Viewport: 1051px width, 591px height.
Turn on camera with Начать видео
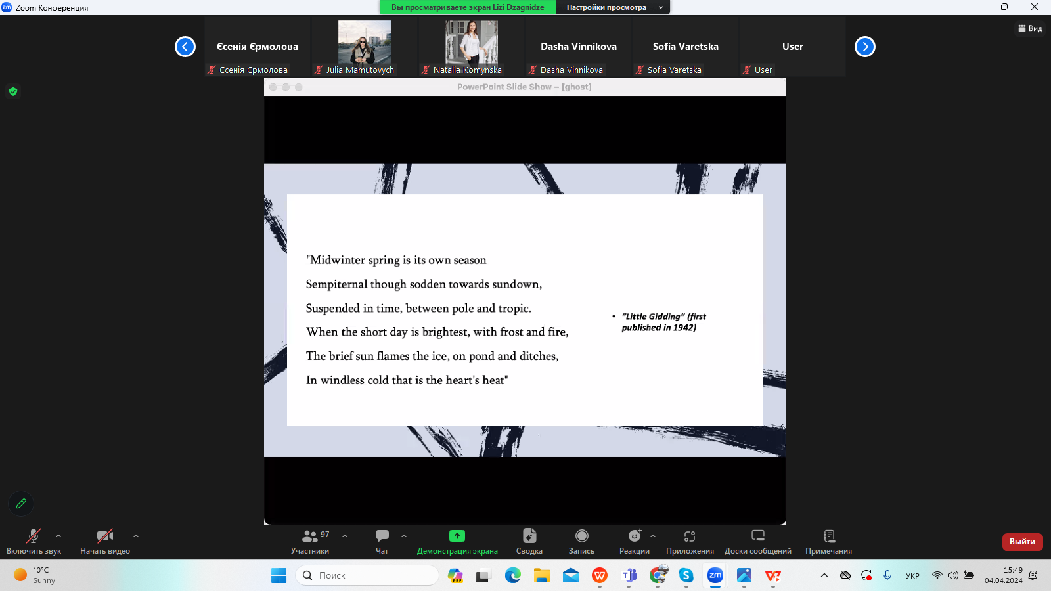click(104, 536)
